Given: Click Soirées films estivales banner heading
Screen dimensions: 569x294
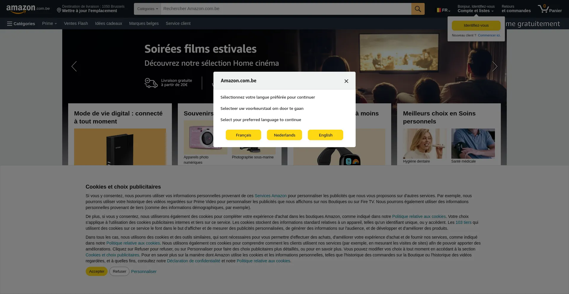Looking at the screenshot, I should pyautogui.click(x=201, y=49).
